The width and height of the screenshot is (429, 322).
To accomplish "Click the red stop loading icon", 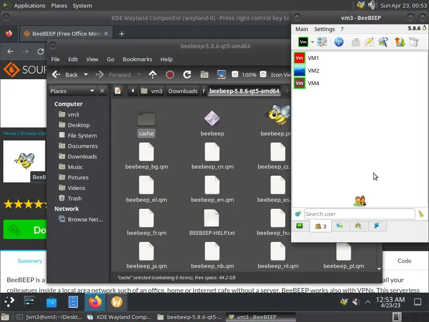I will [x=170, y=75].
